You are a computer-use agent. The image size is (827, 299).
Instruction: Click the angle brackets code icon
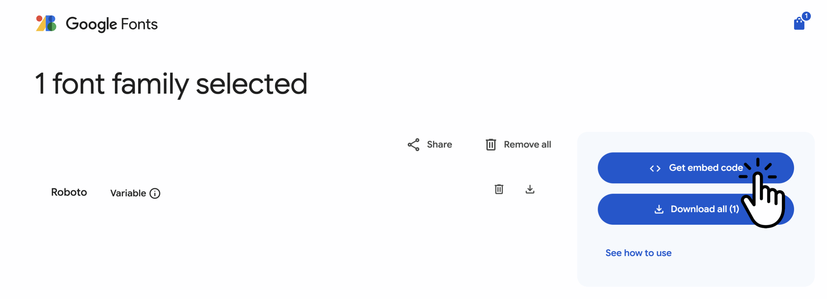(x=655, y=168)
